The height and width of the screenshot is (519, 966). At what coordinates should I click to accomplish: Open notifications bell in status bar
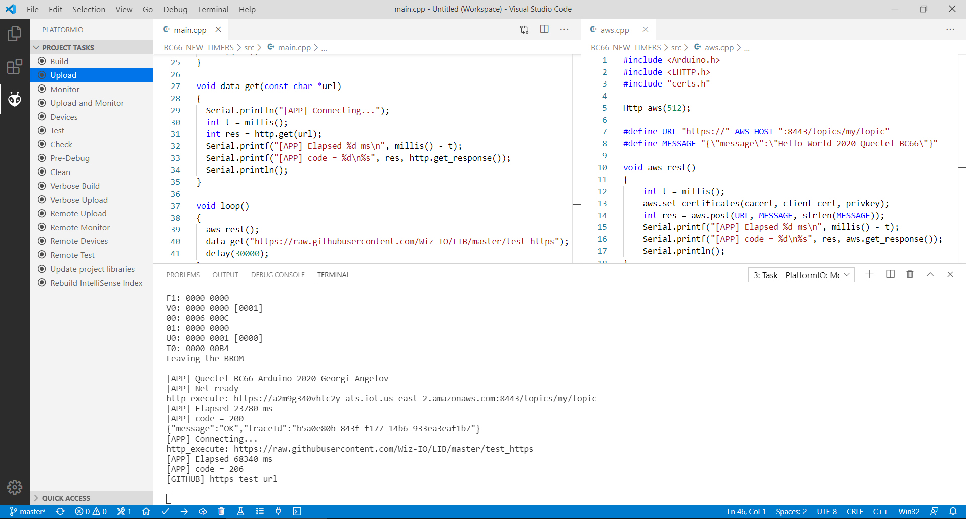click(x=953, y=511)
